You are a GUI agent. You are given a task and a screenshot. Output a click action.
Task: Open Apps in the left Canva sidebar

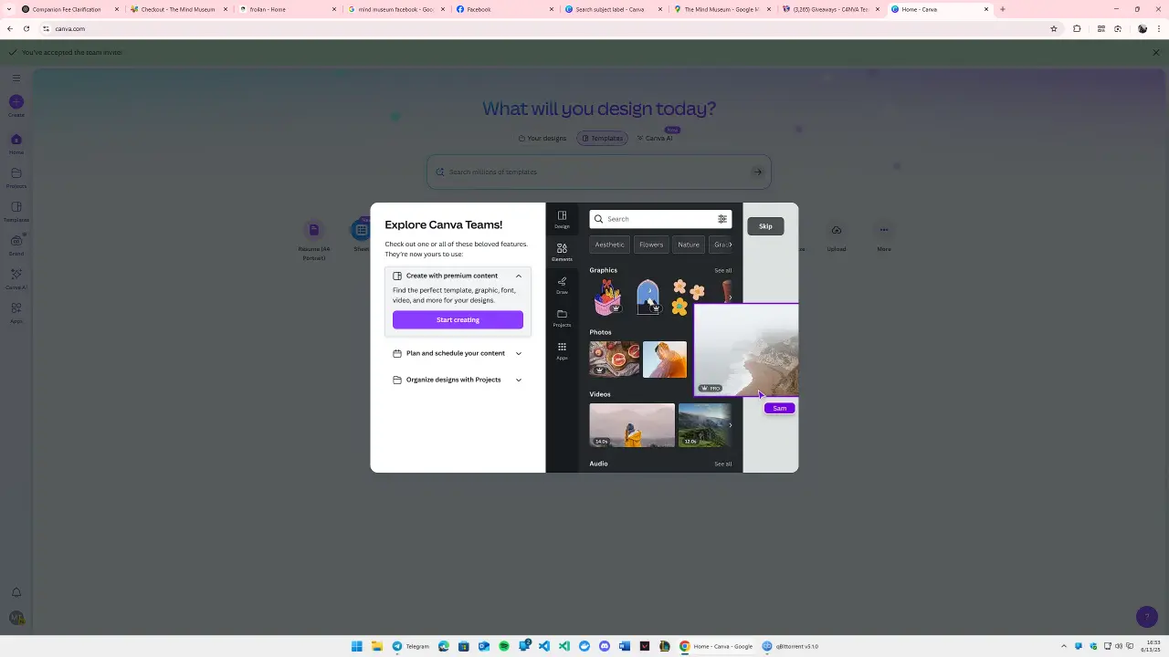click(16, 312)
